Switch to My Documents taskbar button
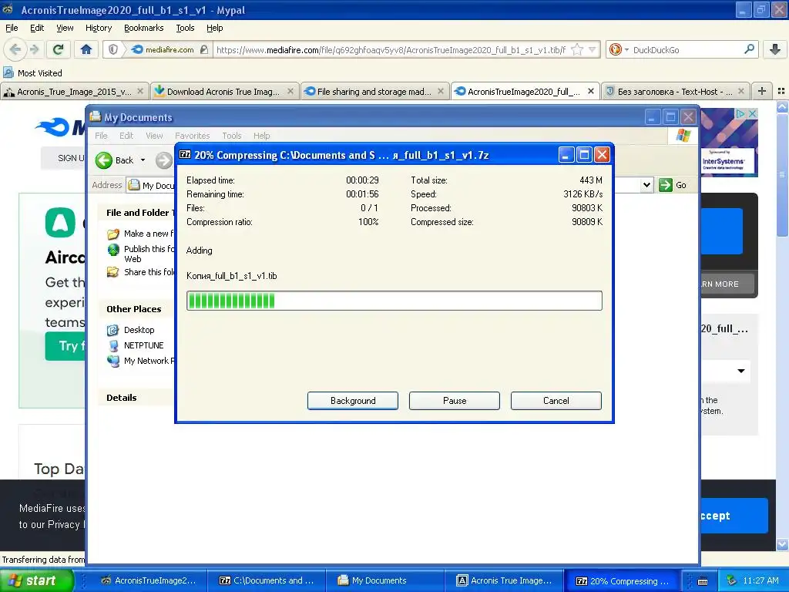This screenshot has height=592, width=789. click(385, 580)
